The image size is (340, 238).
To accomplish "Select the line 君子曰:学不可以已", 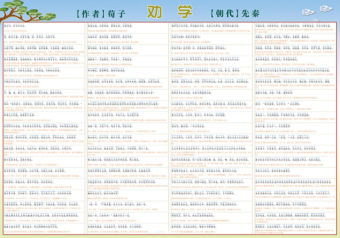I will point(15,26).
